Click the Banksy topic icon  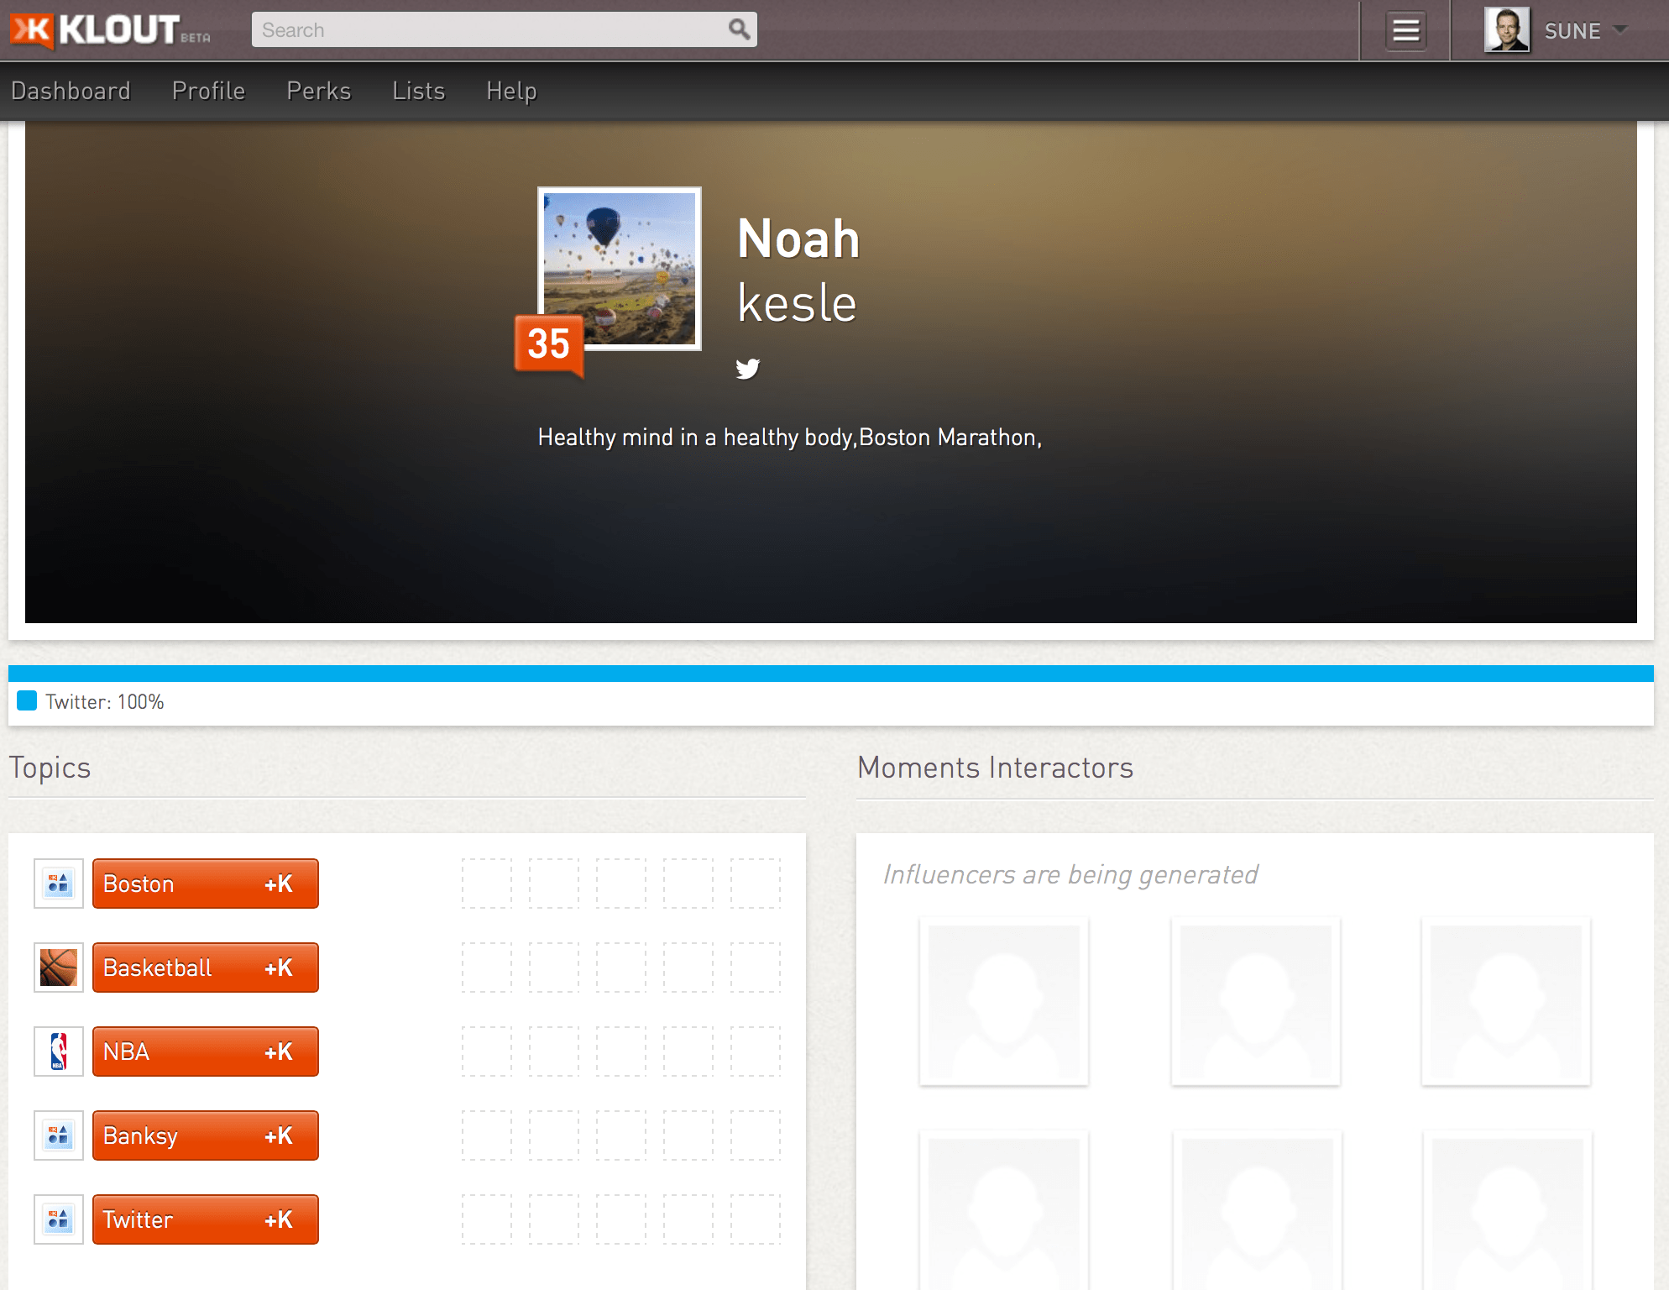tap(58, 1135)
